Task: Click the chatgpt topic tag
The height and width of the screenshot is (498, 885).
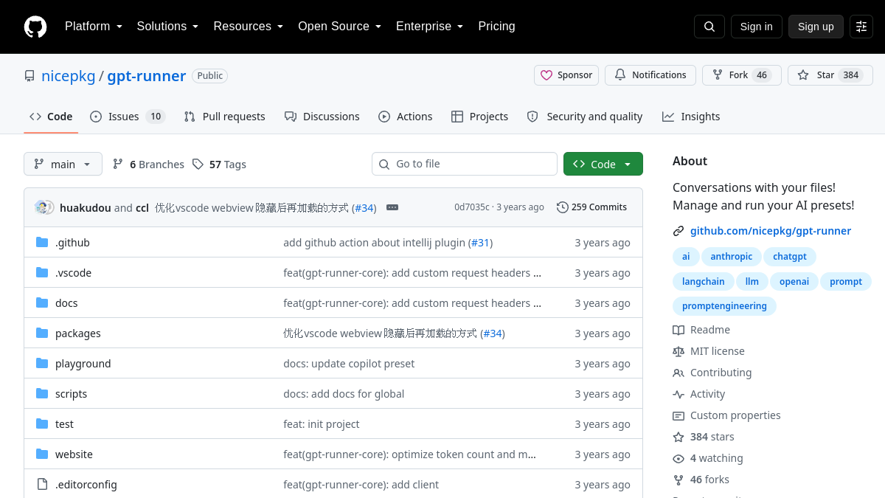Action: (790, 257)
